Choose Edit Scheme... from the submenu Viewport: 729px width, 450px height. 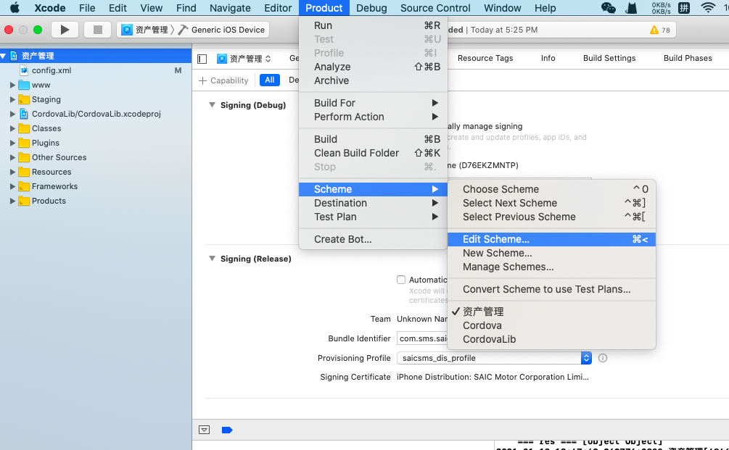point(551,239)
